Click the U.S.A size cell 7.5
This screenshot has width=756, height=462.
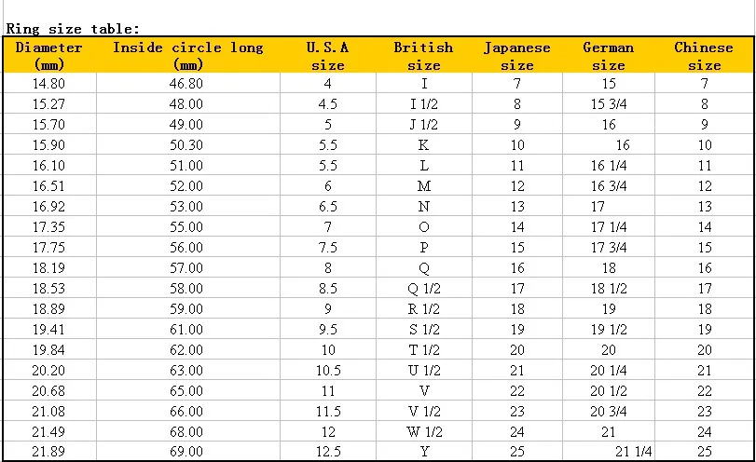[x=328, y=247]
